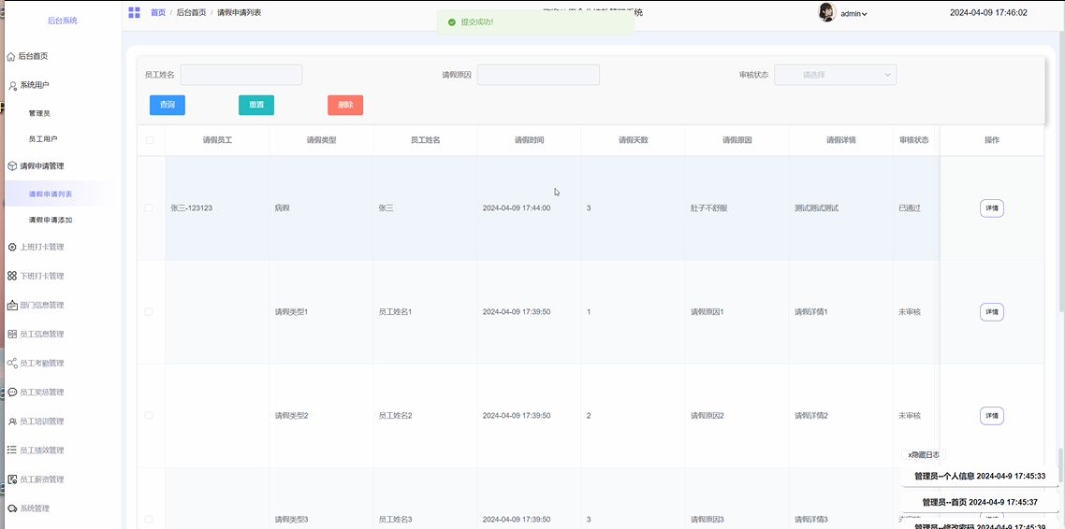Image resolution: width=1065 pixels, height=529 pixels.
Task: Click the share icon beside 员工考勤管理
Action: 12,364
